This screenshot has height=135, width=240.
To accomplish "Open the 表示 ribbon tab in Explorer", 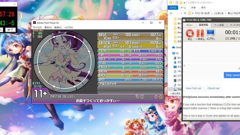I will click(x=203, y=8).
